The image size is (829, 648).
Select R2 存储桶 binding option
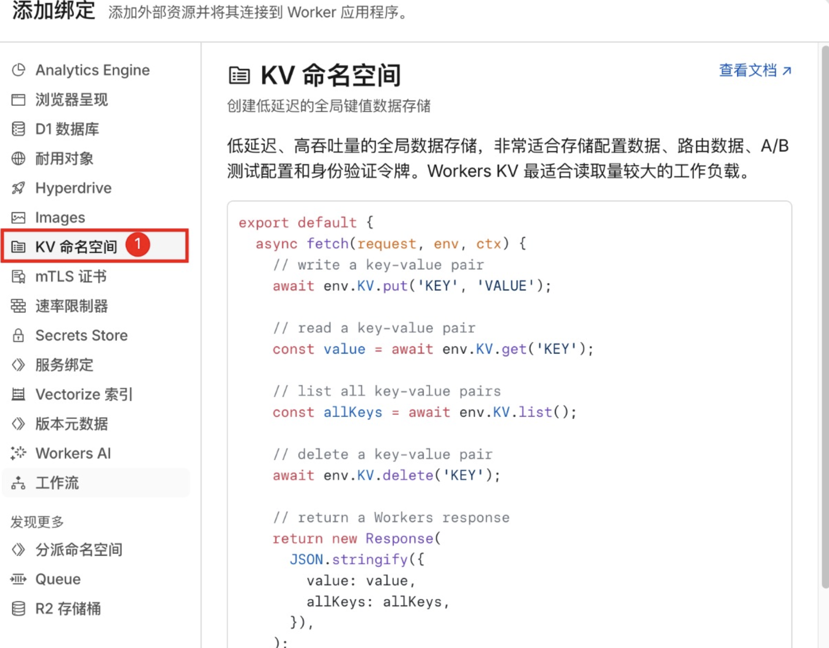tap(95, 608)
